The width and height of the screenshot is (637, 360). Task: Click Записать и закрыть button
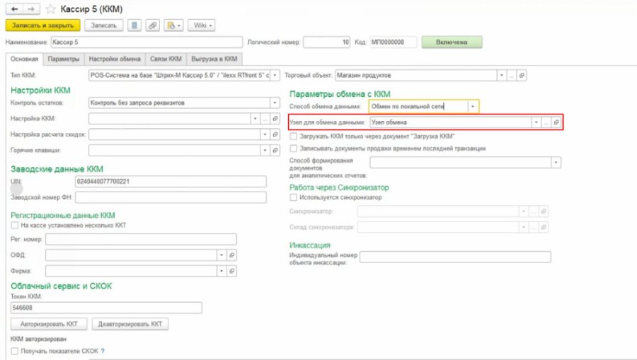43,25
